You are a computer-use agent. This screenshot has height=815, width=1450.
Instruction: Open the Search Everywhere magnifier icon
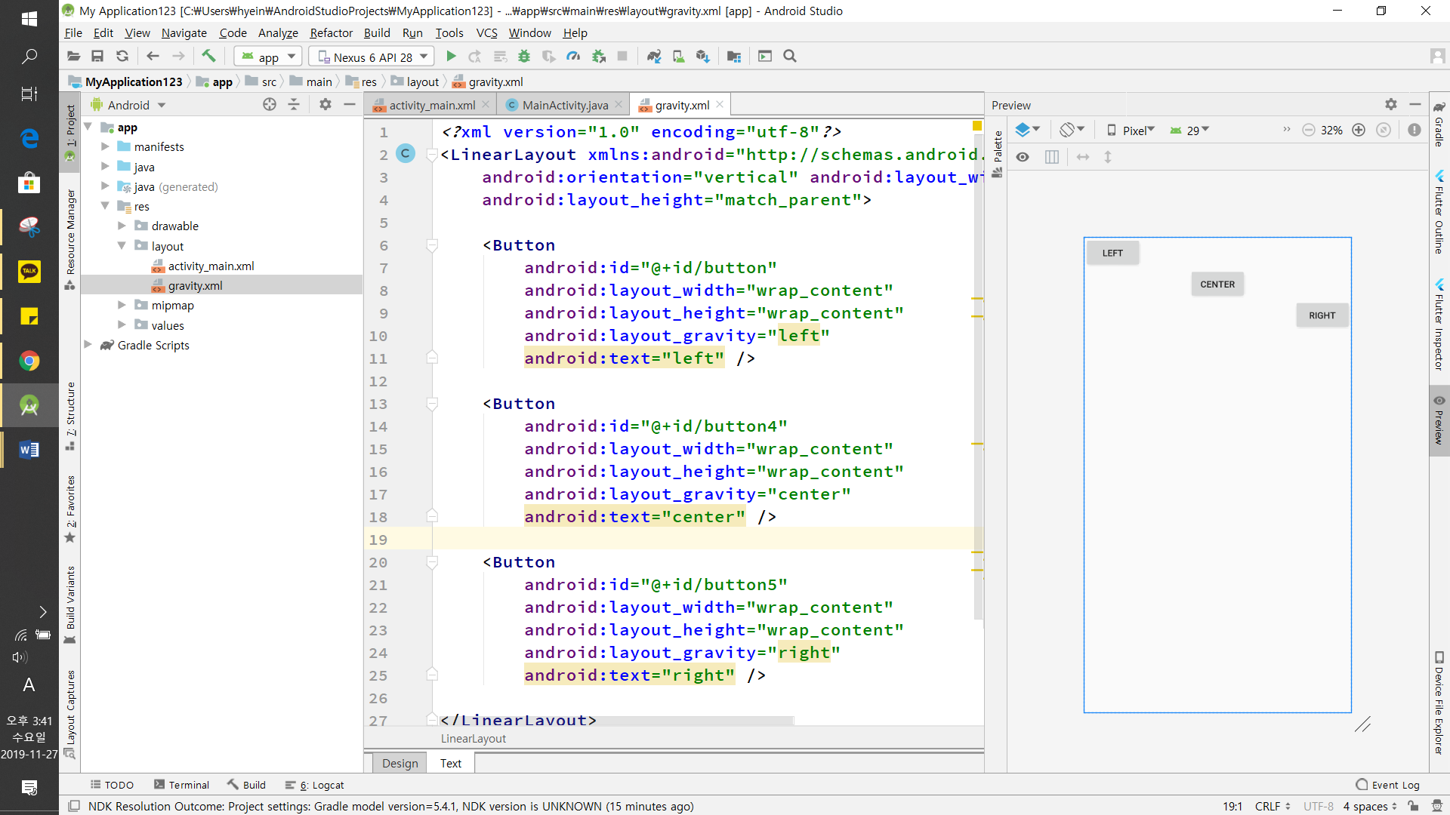pos(790,57)
